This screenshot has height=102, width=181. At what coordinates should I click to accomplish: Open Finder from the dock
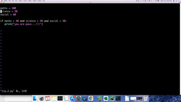[x=35, y=98]
